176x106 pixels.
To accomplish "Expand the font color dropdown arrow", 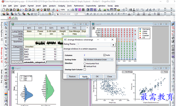I will coord(132,14).
